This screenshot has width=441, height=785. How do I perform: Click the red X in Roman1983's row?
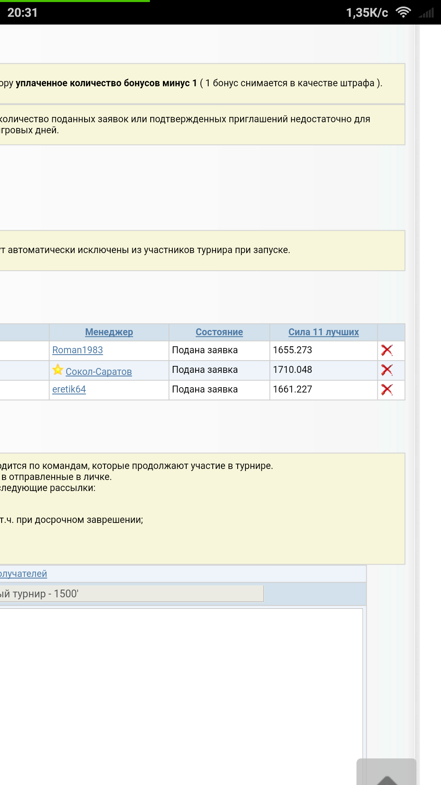click(x=387, y=350)
